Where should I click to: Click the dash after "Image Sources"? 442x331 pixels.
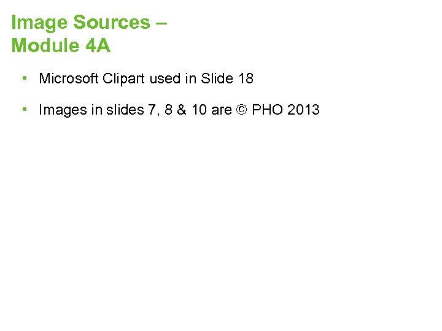(x=162, y=23)
